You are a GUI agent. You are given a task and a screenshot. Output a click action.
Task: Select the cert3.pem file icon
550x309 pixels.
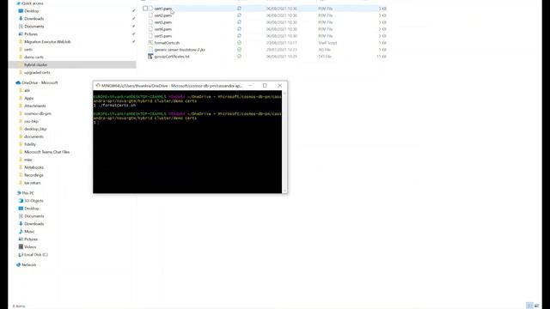(150, 22)
